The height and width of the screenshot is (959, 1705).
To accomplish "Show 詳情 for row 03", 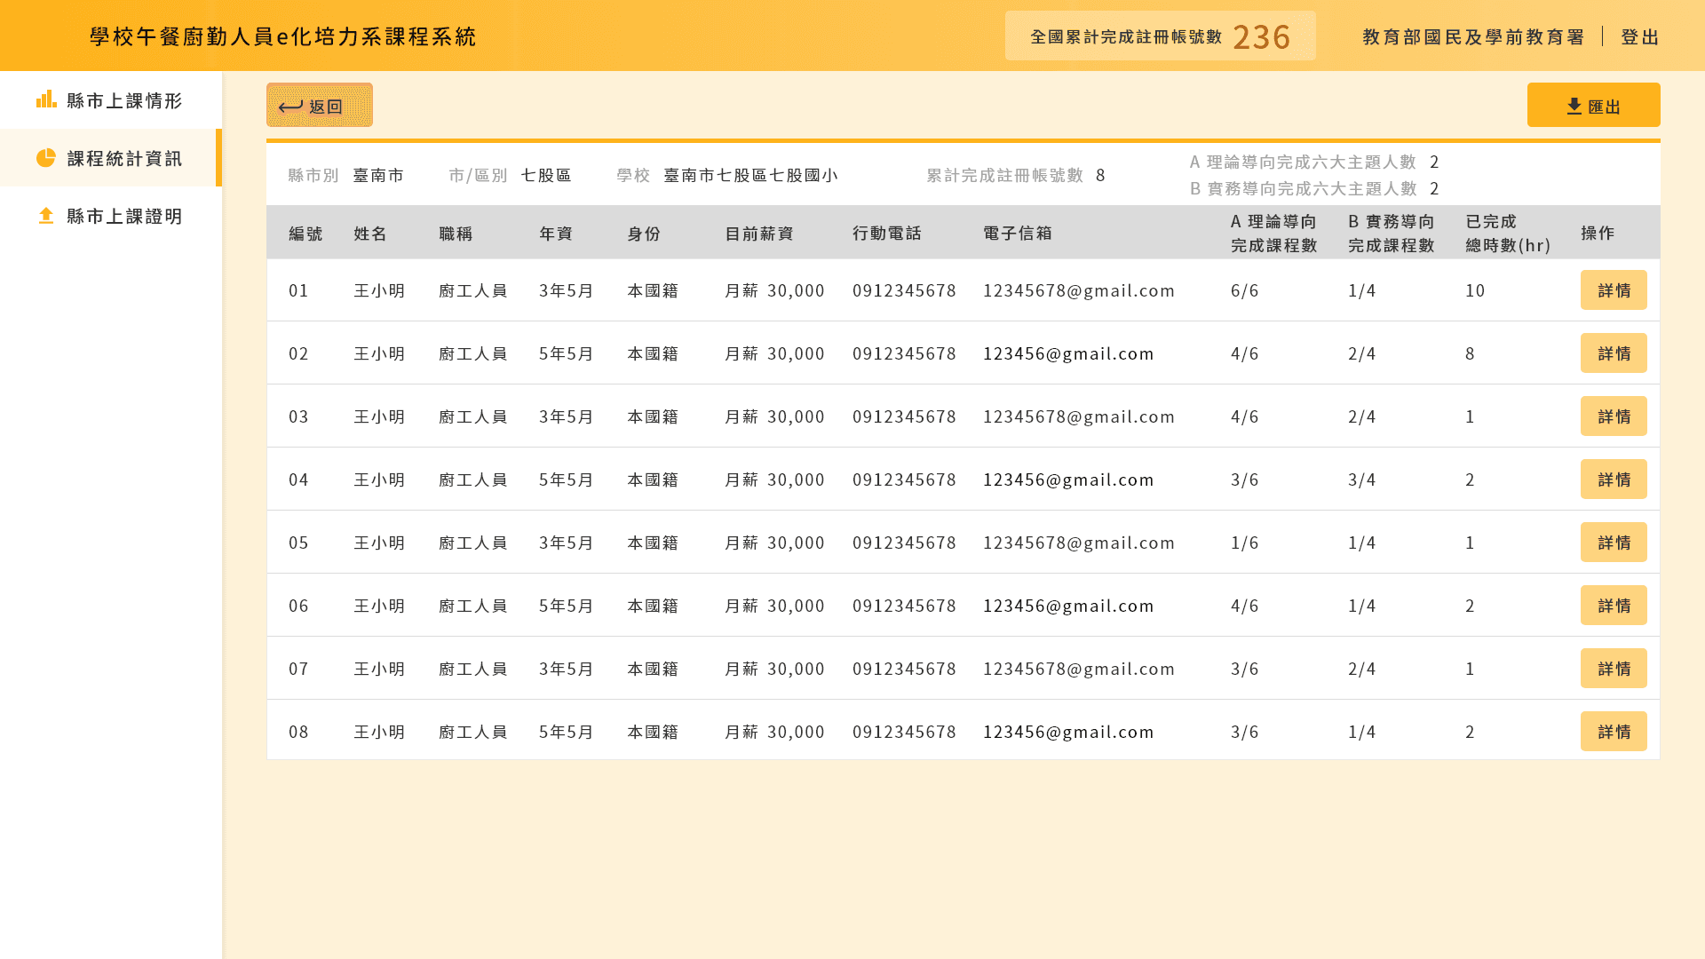I will [x=1614, y=416].
